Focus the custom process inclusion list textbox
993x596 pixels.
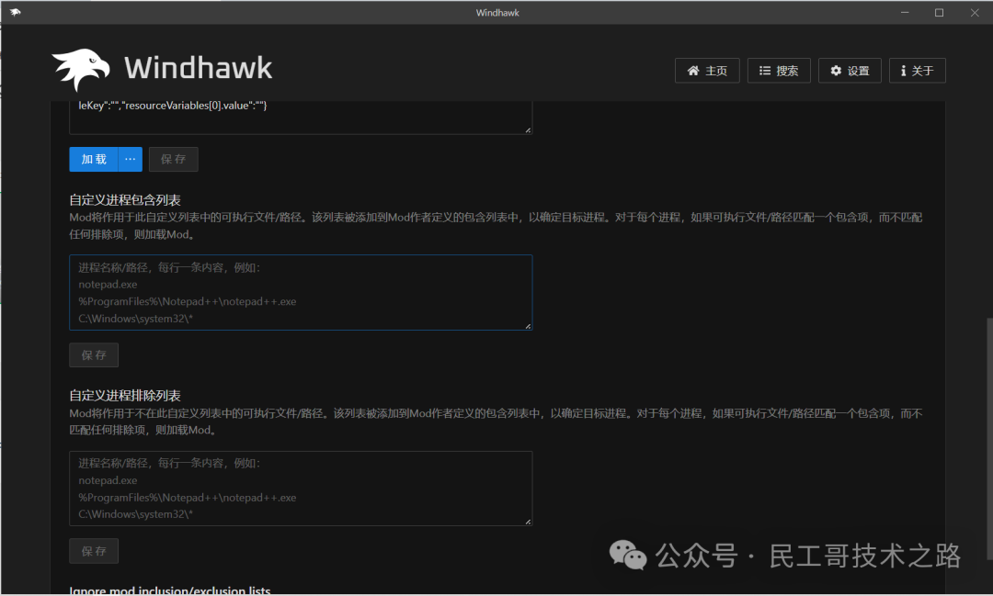(x=301, y=292)
